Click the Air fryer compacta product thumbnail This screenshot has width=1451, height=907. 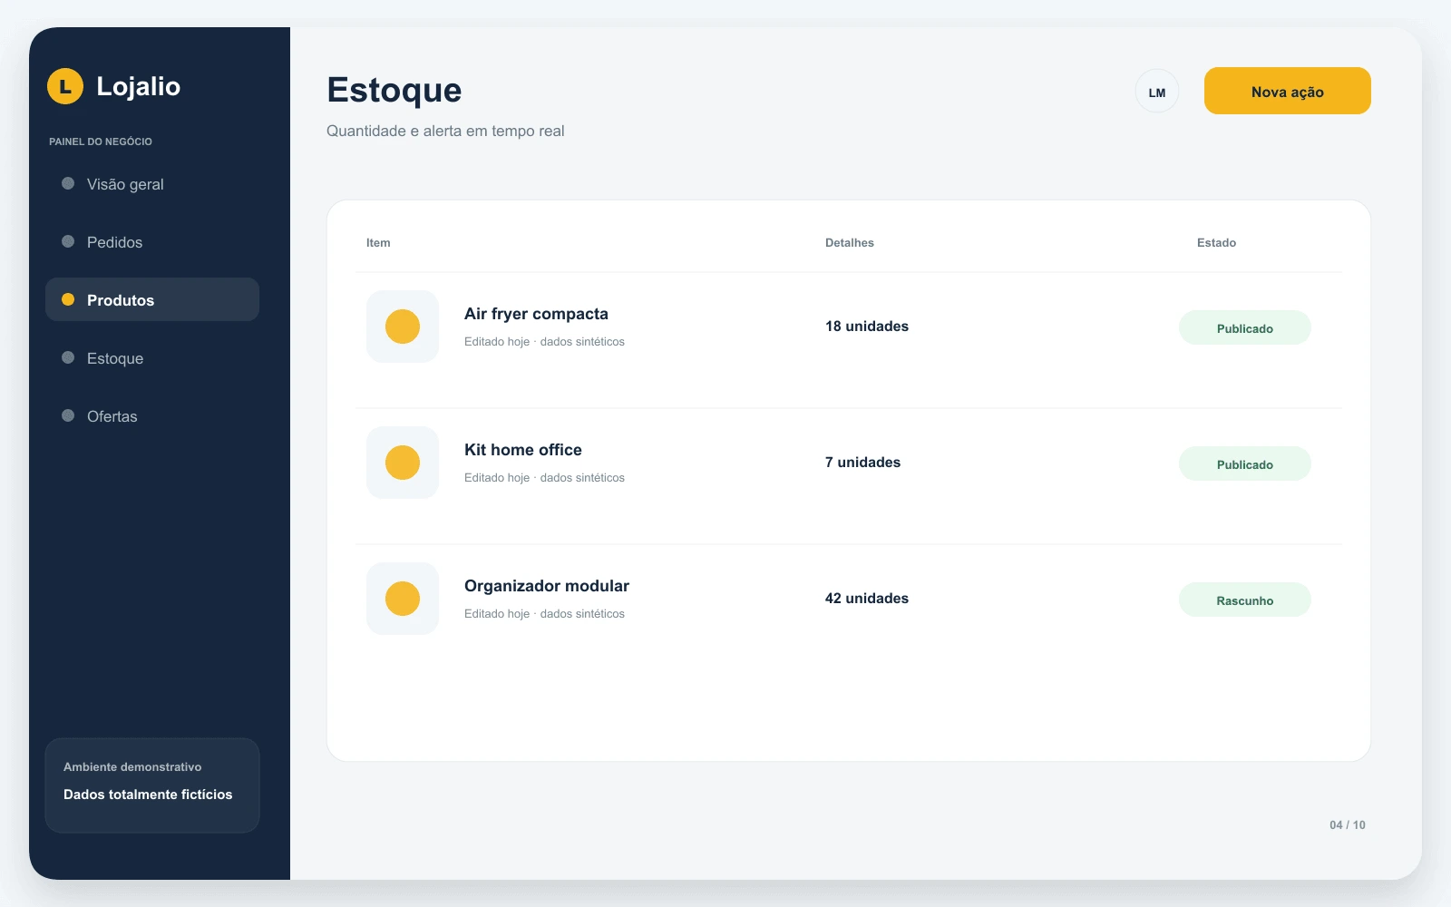403,327
